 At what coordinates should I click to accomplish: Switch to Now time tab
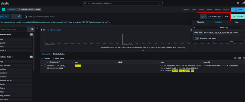pyautogui.click(x=236, y=22)
